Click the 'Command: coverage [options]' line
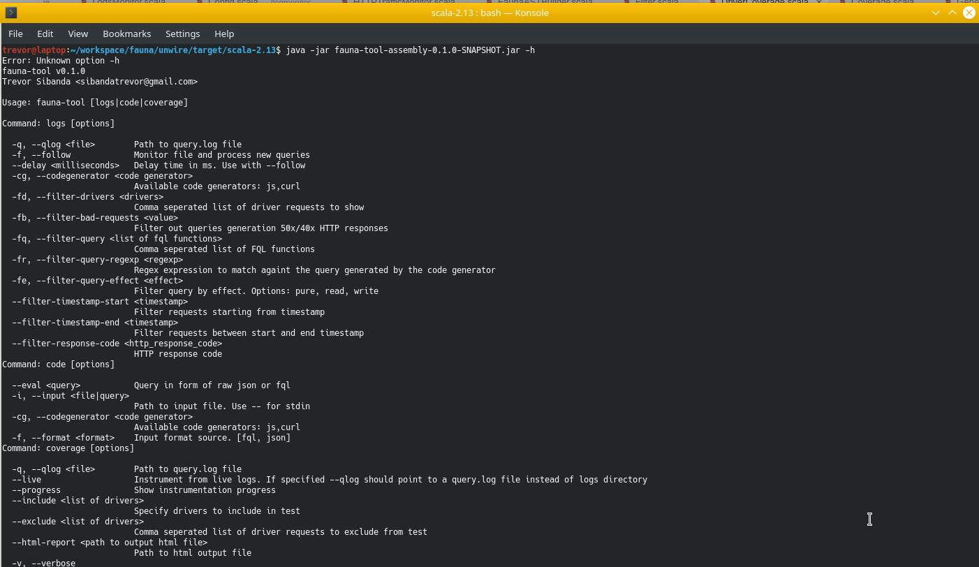Screen dimensions: 979x567 pyautogui.click(x=68, y=448)
